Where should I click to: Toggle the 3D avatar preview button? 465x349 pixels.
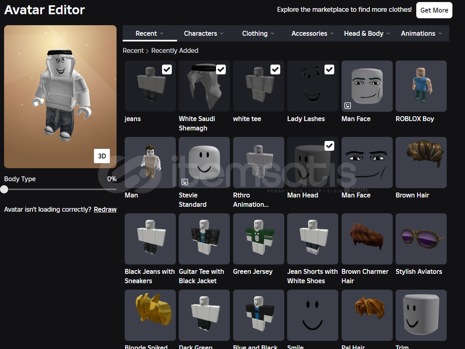pyautogui.click(x=102, y=156)
